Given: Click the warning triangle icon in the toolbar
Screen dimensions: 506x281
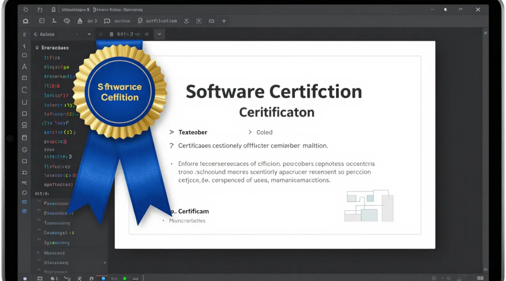Looking at the screenshot, I should point(80,21).
